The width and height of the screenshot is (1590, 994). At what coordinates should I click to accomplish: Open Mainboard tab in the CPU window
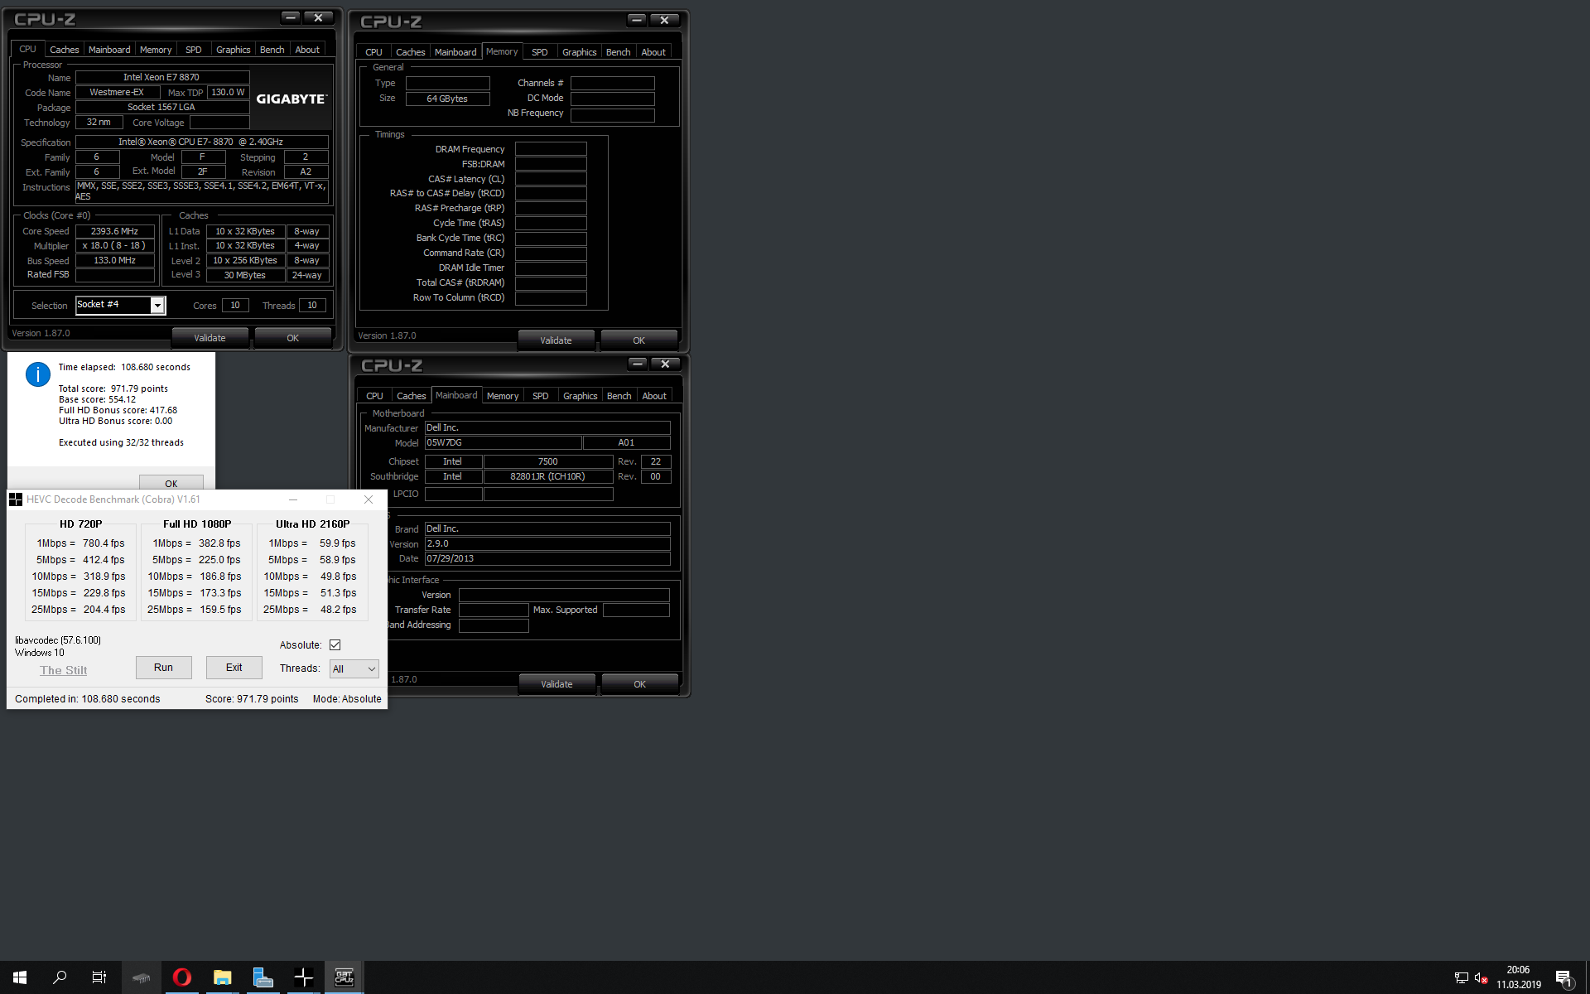(x=109, y=50)
